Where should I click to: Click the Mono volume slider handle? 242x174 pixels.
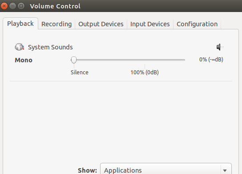74,60
